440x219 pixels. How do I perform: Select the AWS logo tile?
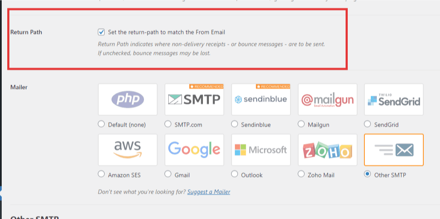[128, 150]
